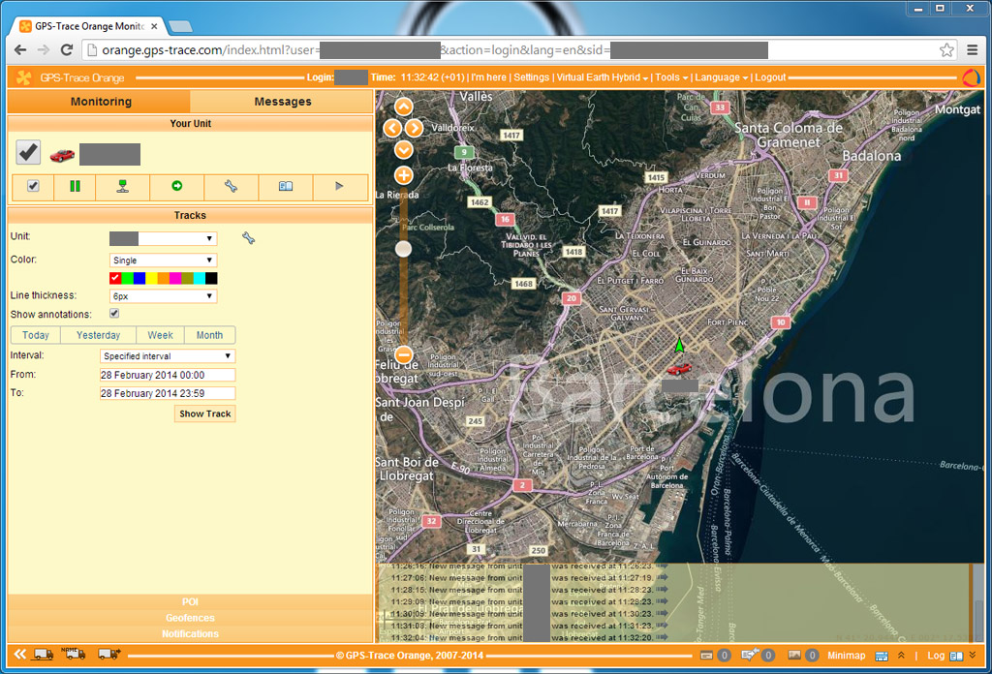This screenshot has height=674, width=992.
Task: Switch to the Messages tab
Action: pyautogui.click(x=282, y=101)
